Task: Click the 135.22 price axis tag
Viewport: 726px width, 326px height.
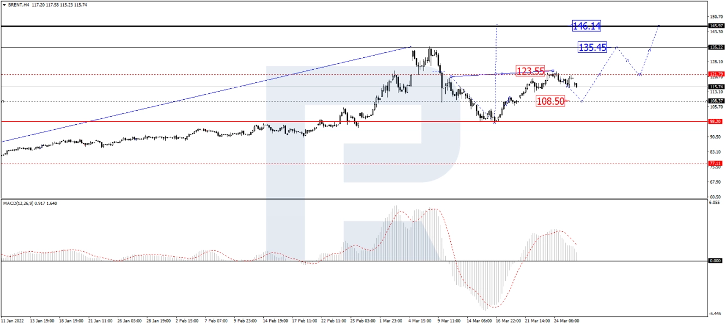Action: click(x=716, y=47)
